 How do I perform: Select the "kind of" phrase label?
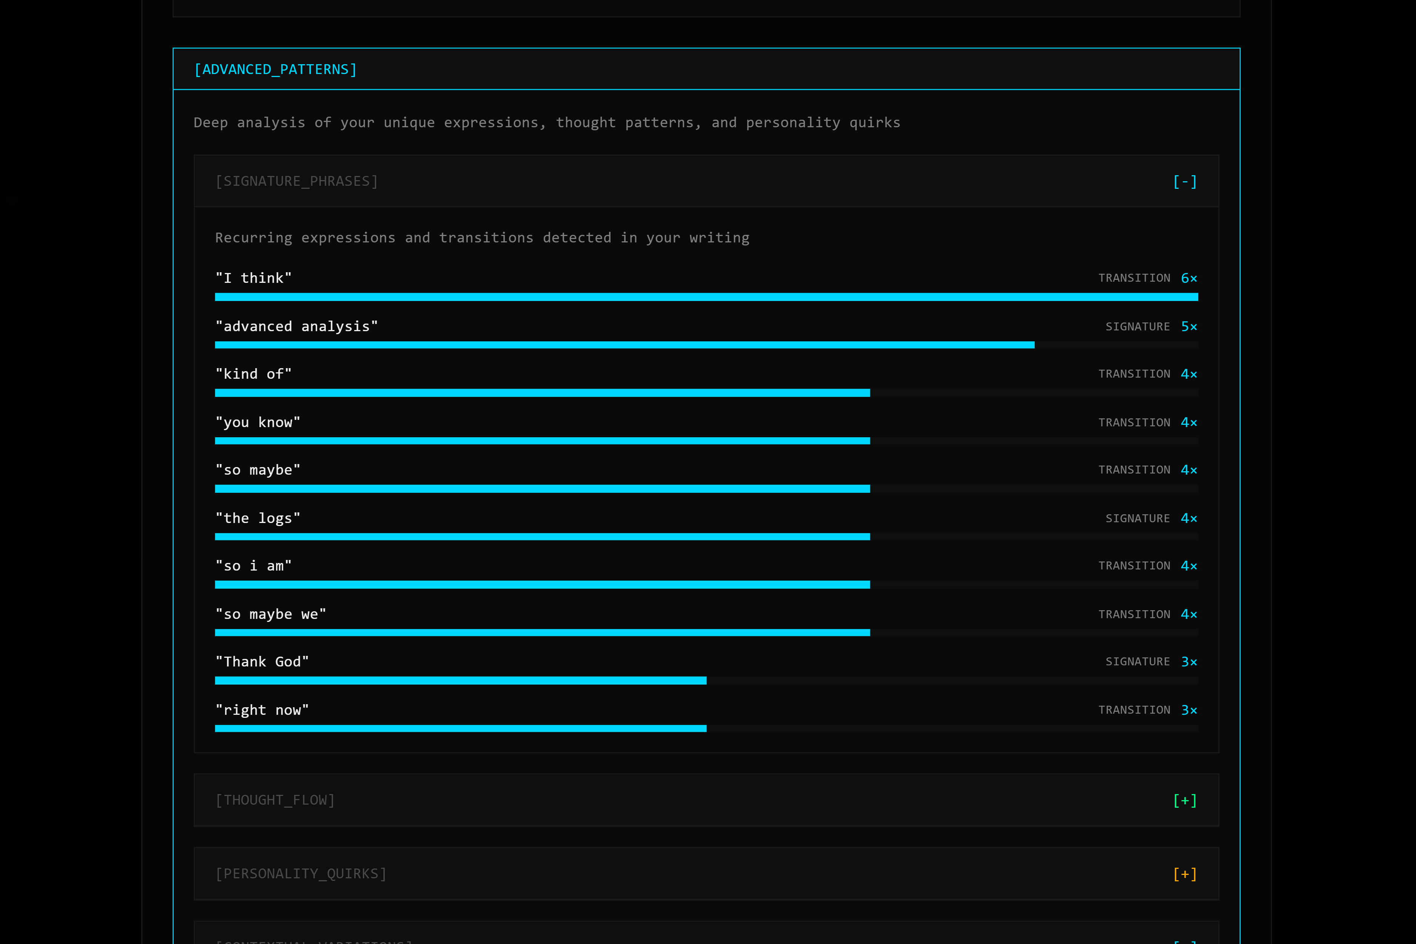(253, 374)
